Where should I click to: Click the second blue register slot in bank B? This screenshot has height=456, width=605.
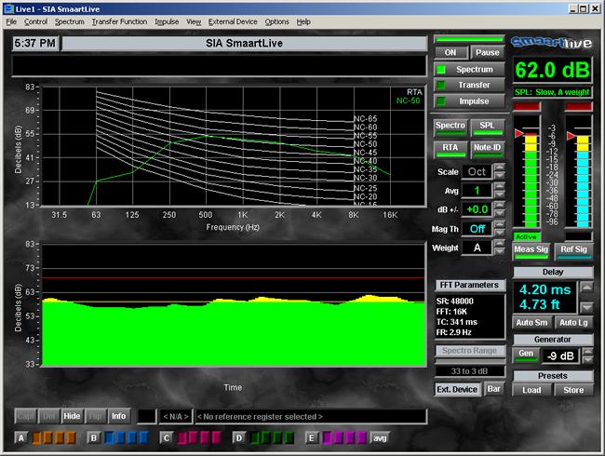pyautogui.click(x=121, y=438)
